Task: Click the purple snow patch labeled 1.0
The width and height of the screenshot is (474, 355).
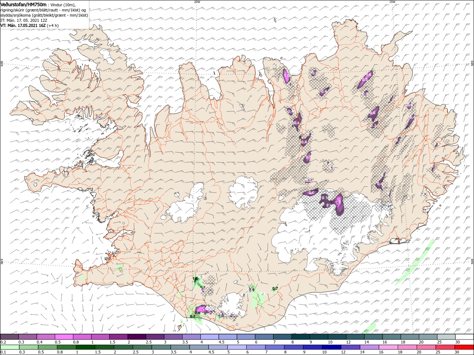Action: (x=286, y=75)
